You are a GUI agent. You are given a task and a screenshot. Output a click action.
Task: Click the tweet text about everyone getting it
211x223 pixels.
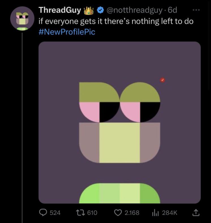tap(116, 21)
